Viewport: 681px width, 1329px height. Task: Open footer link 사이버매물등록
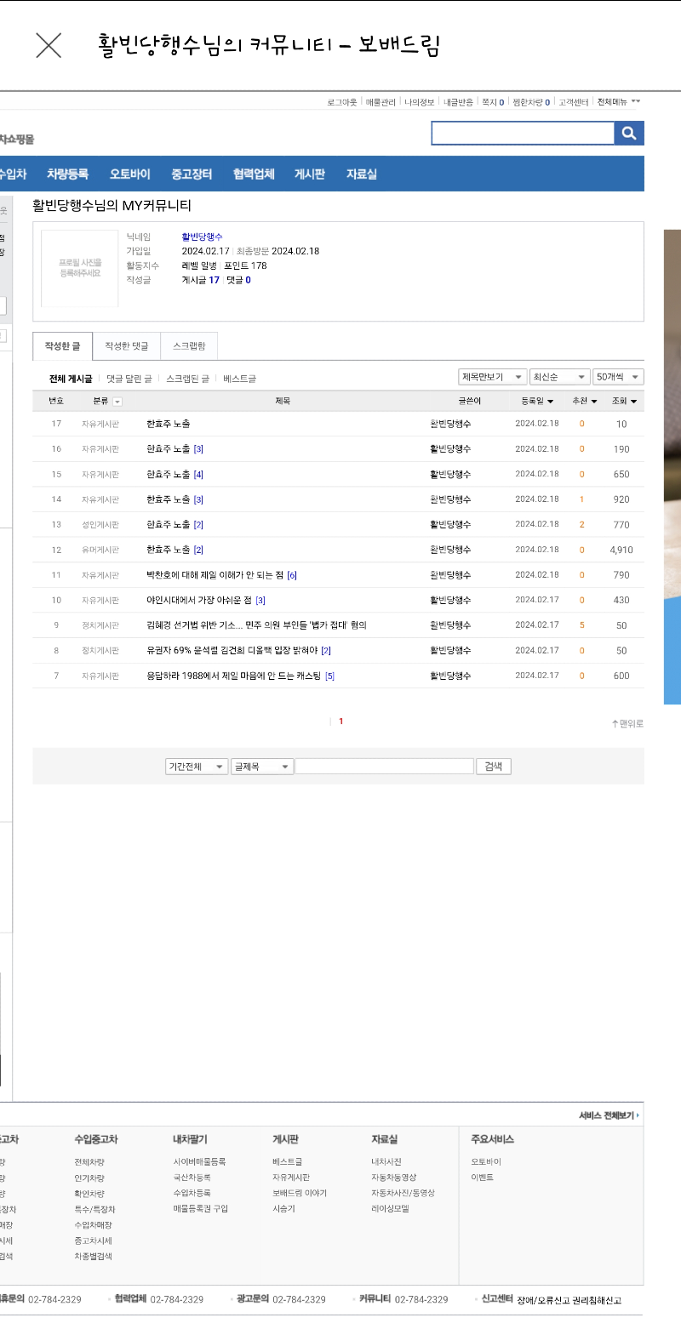click(199, 1161)
